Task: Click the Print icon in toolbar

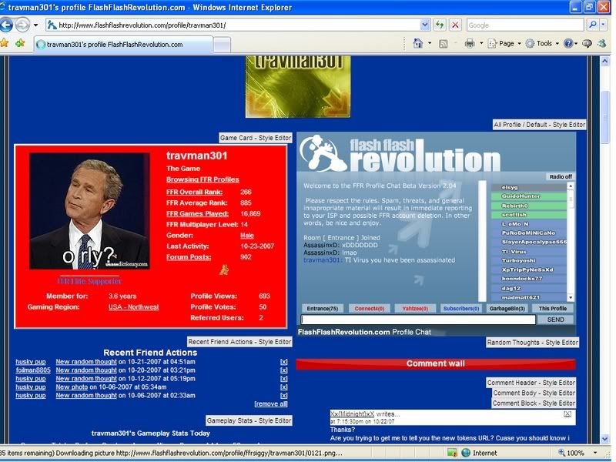Action: coord(469,44)
